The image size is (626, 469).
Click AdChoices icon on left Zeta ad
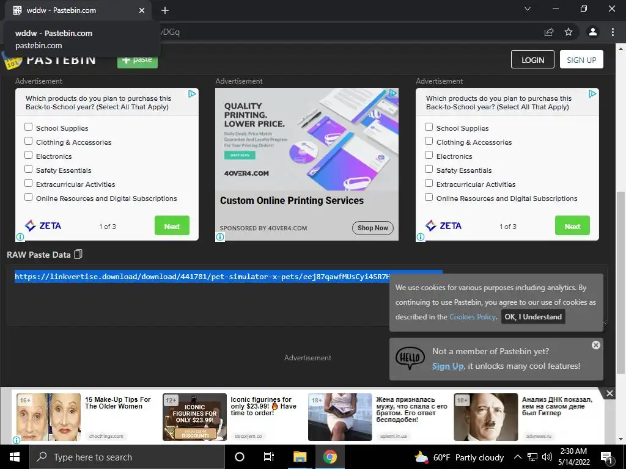pyautogui.click(x=192, y=93)
